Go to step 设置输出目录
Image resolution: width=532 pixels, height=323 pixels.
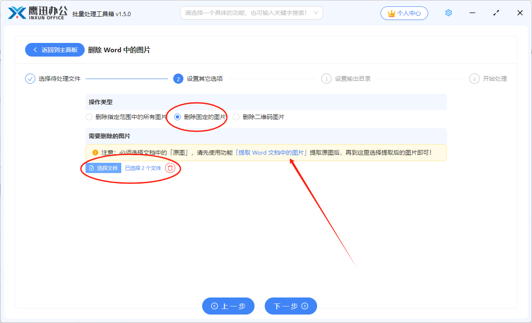point(353,79)
